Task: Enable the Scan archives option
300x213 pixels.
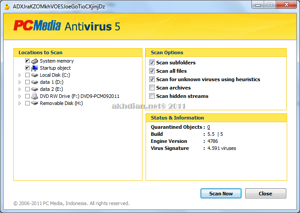Action: click(152, 88)
